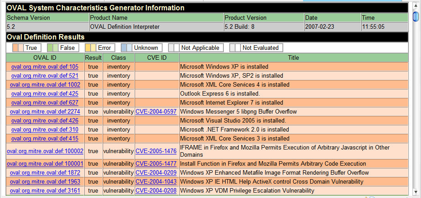Click 'vulnerability' class in the def:2274 row
Viewport: 421px width, 198px height.
pos(118,112)
